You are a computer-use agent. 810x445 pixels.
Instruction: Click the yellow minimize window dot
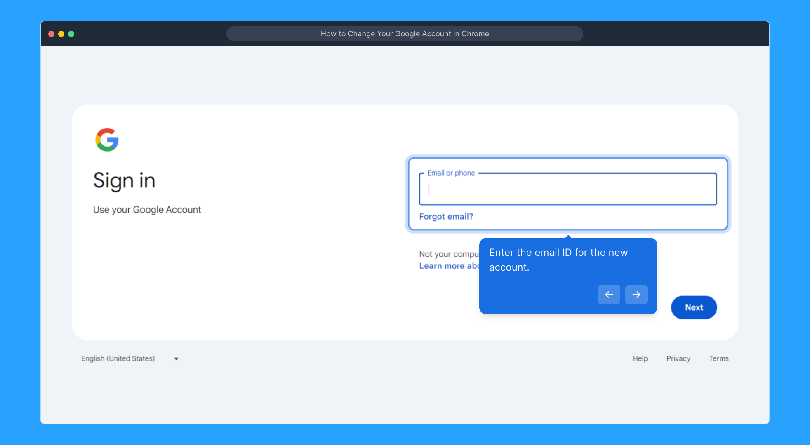tap(61, 34)
